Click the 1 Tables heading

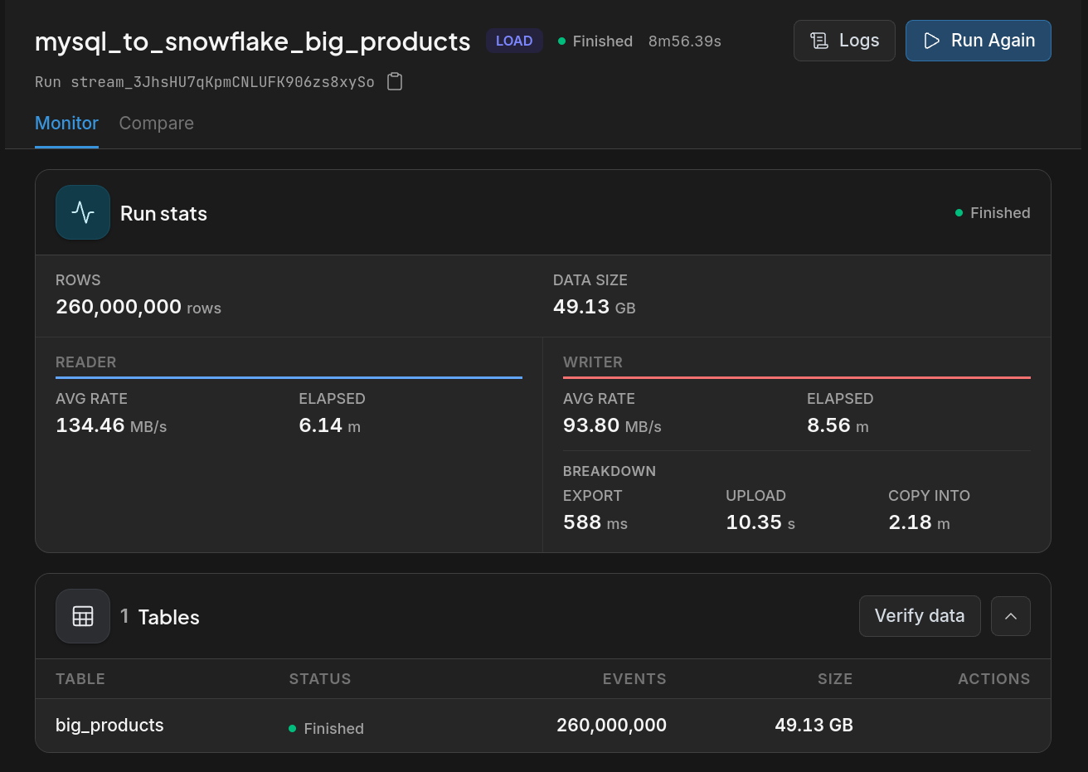pos(160,617)
